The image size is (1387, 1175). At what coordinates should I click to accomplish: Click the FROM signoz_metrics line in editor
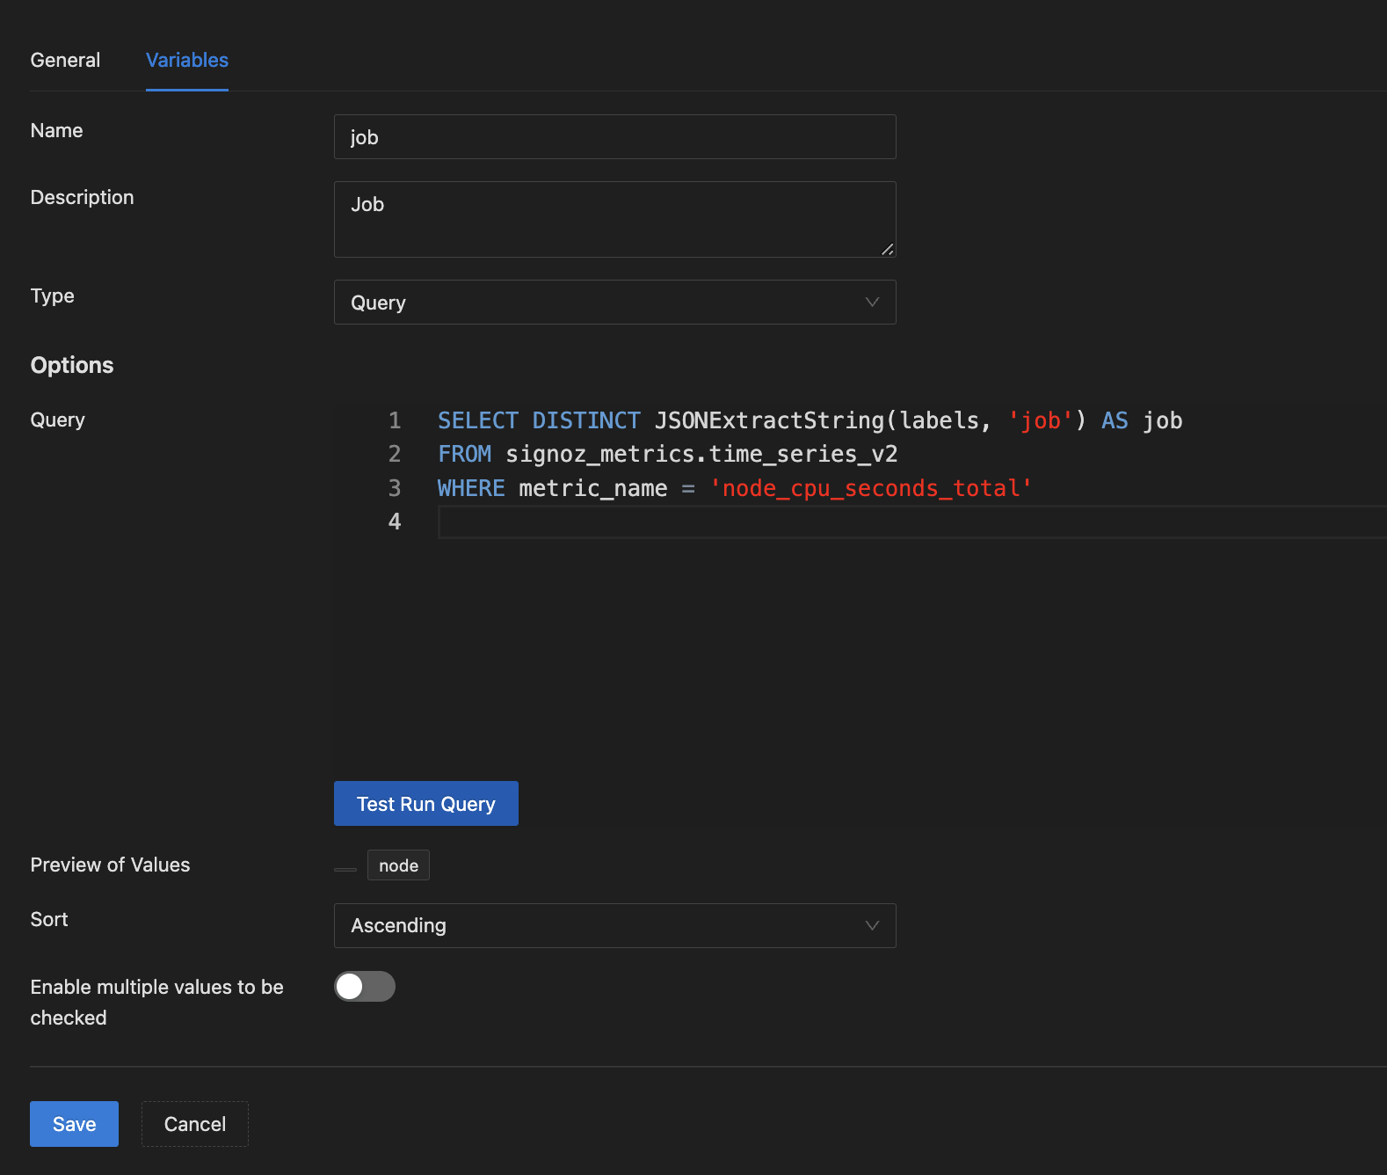(x=668, y=454)
